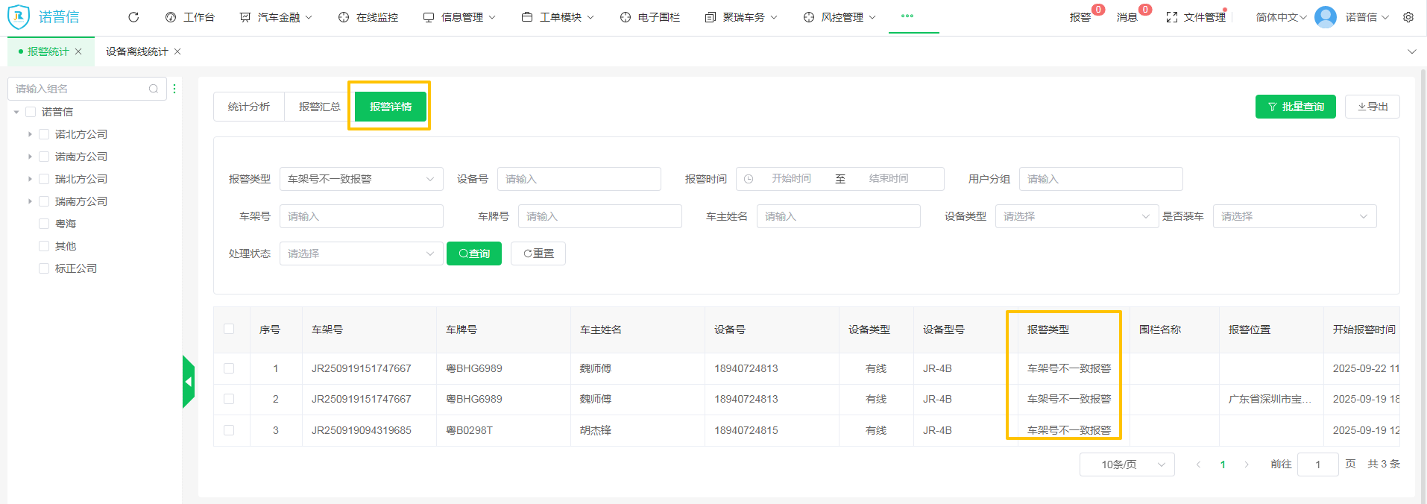Tick the 粤海 group checkbox

(44, 224)
